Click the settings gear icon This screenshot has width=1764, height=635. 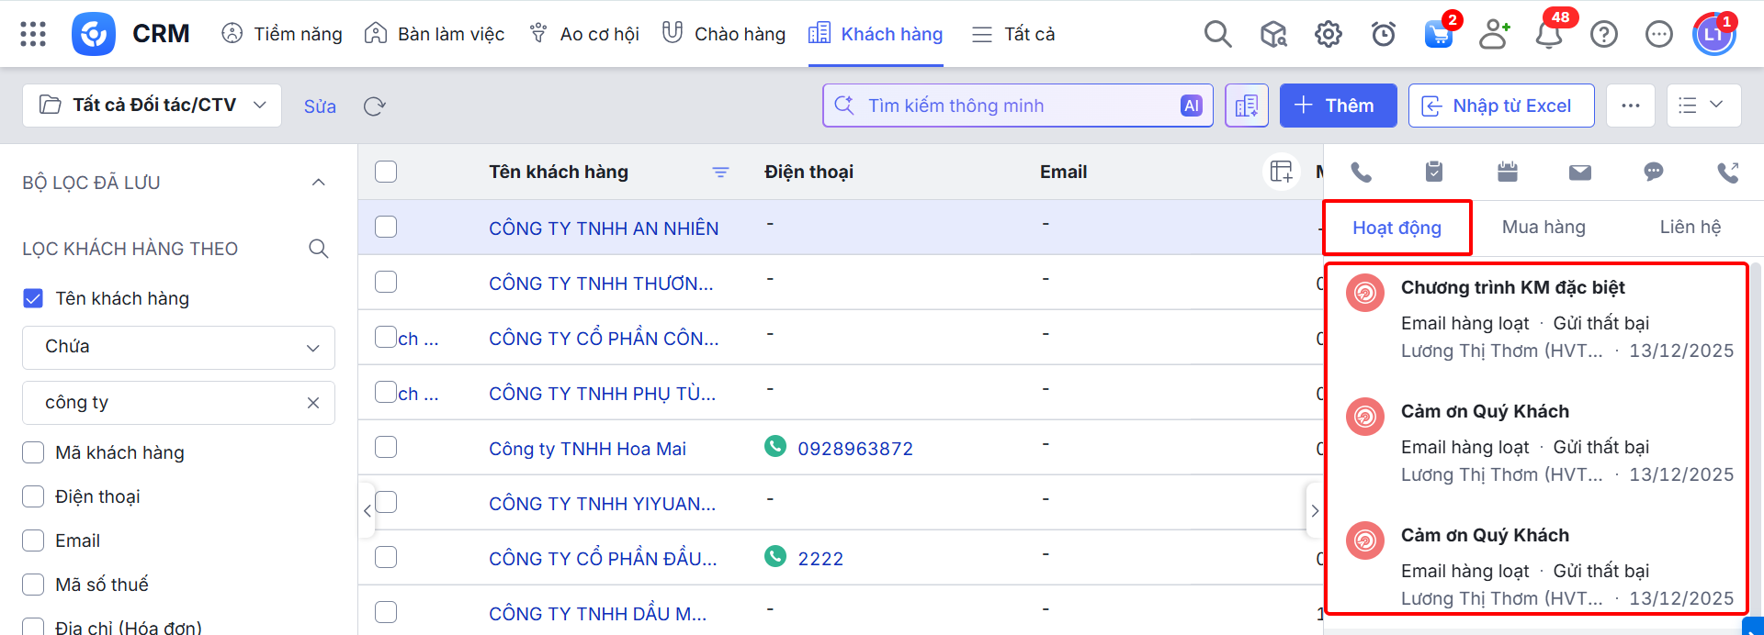click(1328, 35)
